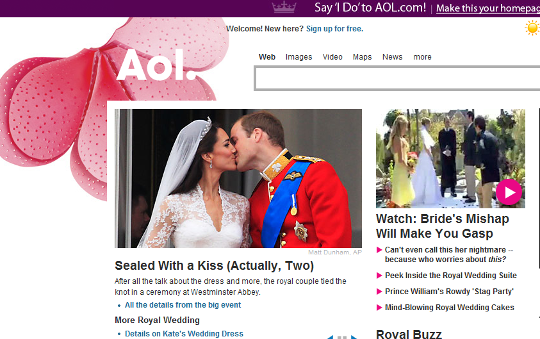This screenshot has height=339, width=540.
Task: Switch to the Video search tab
Action: [x=332, y=57]
